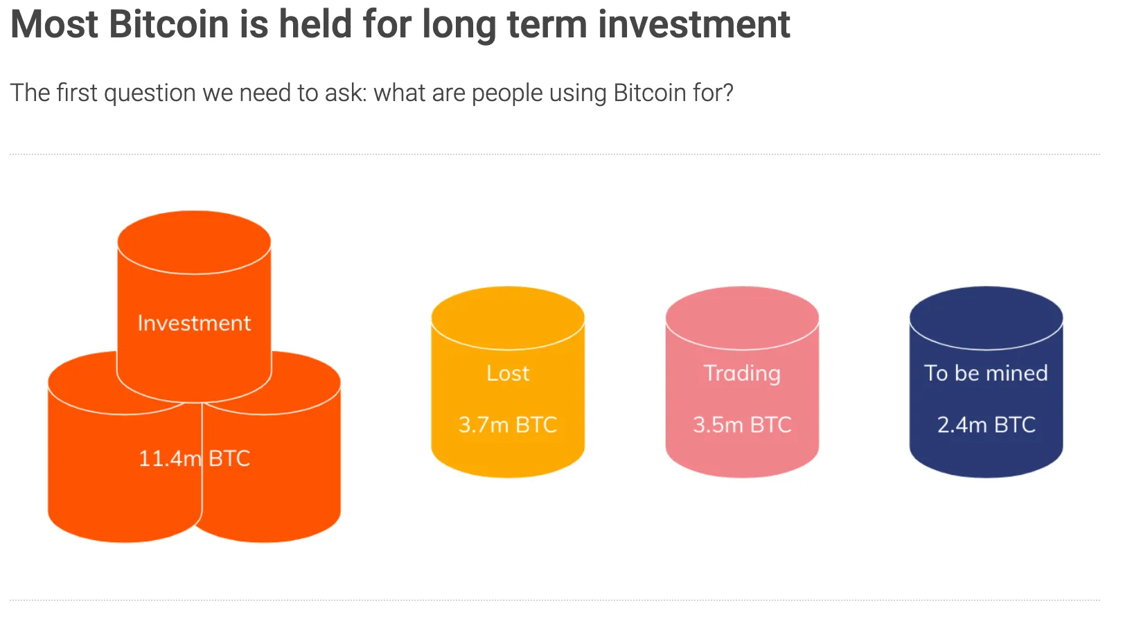This screenshot has width=1132, height=630.
Task: Click the 'To be mined' label
Action: (986, 373)
